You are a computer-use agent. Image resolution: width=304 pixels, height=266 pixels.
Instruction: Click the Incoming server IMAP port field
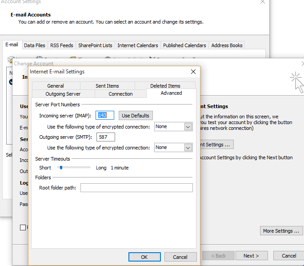click(105, 116)
